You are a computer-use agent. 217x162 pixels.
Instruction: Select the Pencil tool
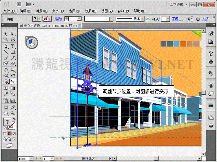[13, 58]
